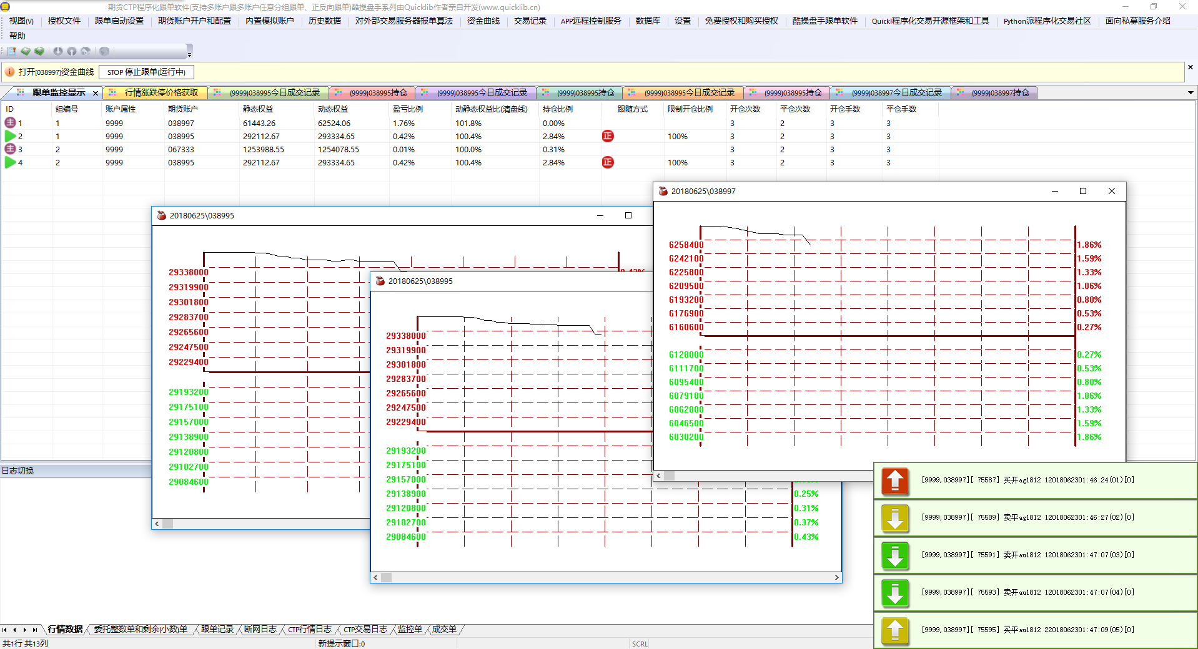This screenshot has height=649, width=1198.
Task: Switch to CTP交易日志 bottom tab
Action: tap(365, 629)
